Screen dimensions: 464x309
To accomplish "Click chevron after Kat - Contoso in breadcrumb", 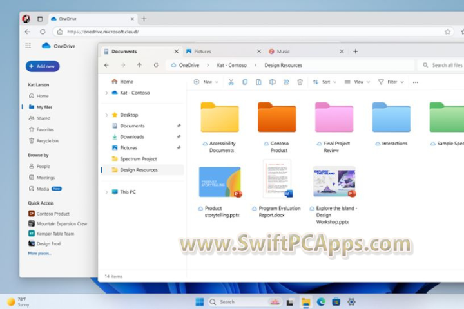I will coord(255,66).
